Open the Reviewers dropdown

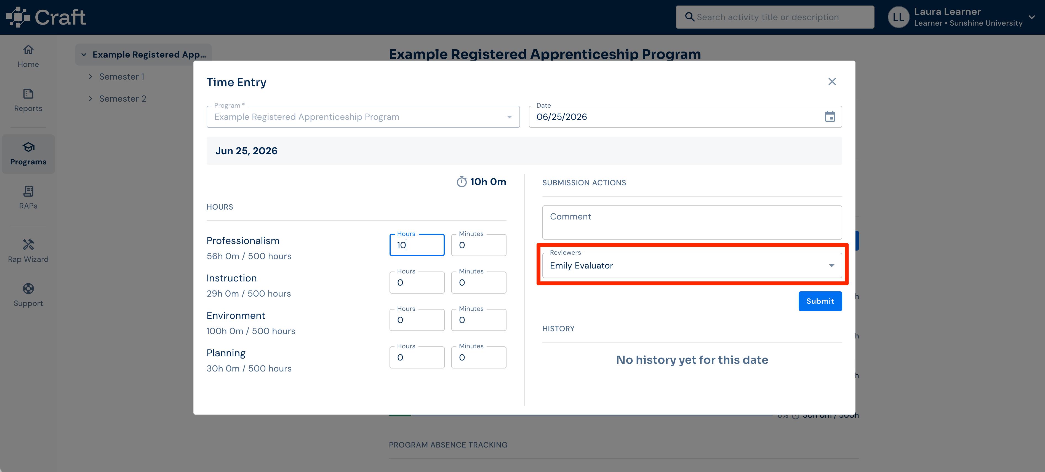click(x=692, y=265)
